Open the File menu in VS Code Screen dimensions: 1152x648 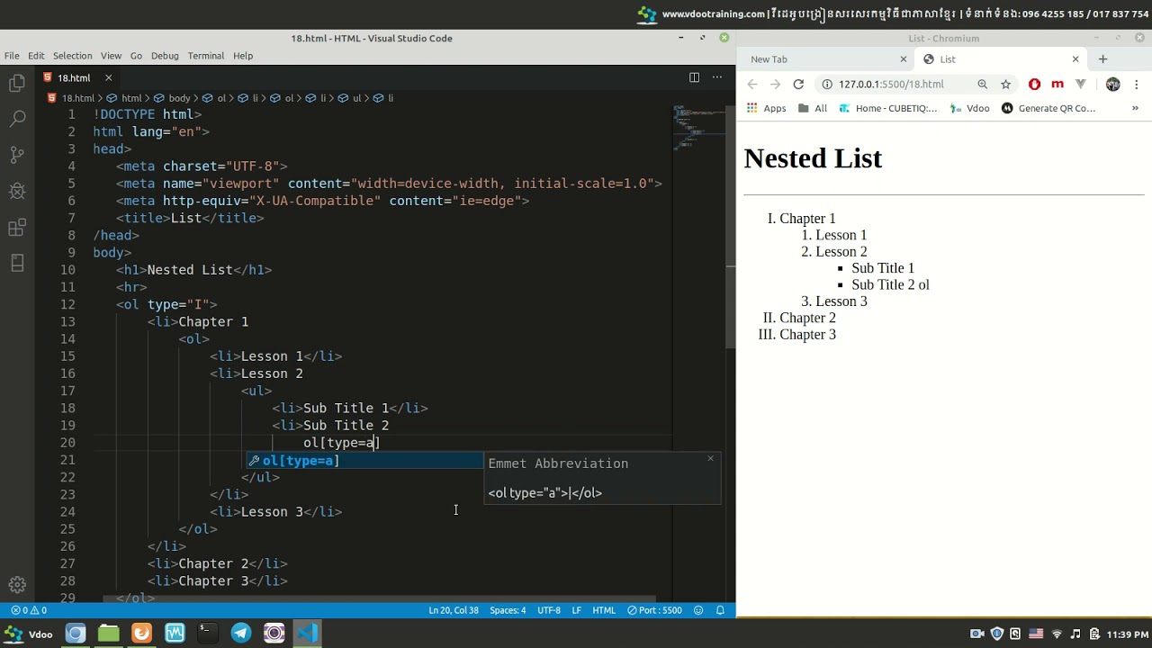[12, 56]
